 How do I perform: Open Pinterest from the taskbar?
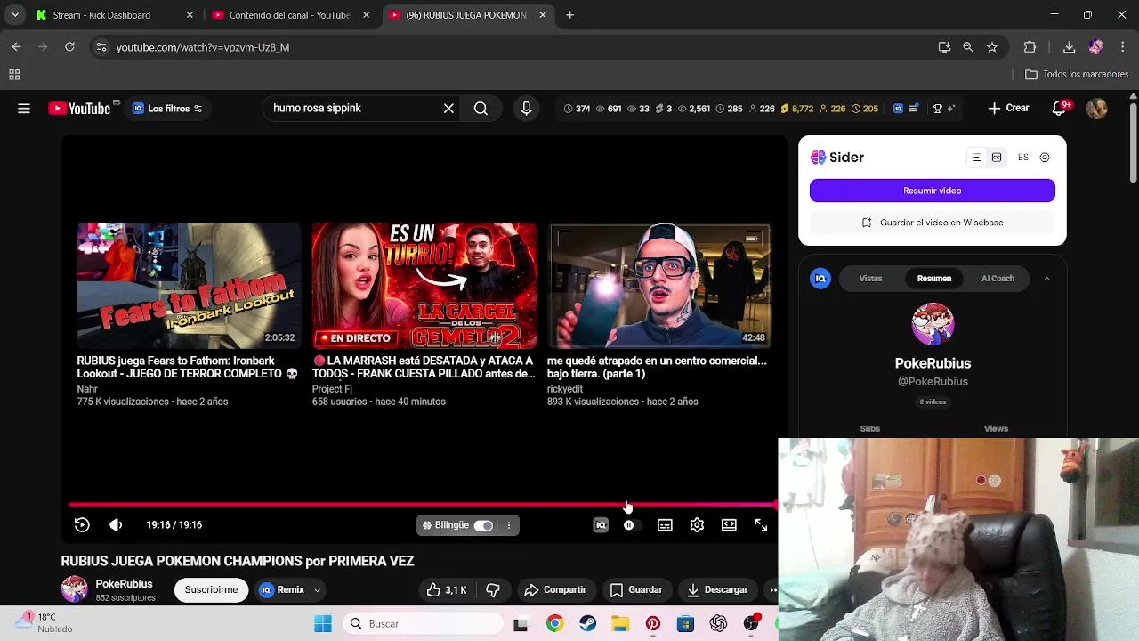pyautogui.click(x=653, y=624)
